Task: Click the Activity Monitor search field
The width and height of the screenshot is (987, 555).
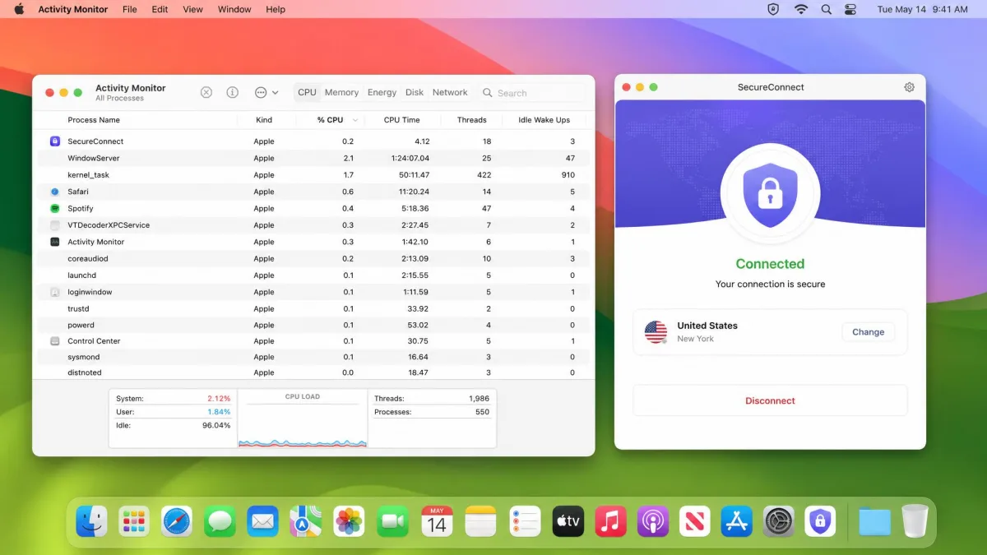Action: [533, 93]
